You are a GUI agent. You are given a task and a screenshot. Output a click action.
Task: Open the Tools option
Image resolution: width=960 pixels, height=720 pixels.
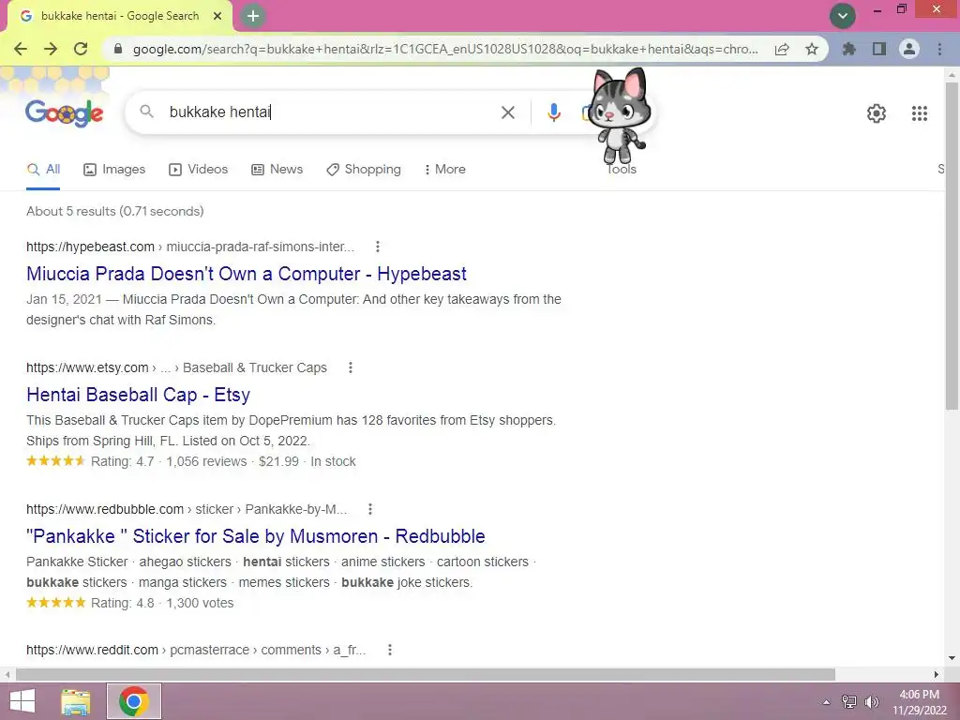tap(622, 170)
